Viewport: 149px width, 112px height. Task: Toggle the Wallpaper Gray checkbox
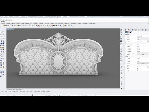coord(138,70)
